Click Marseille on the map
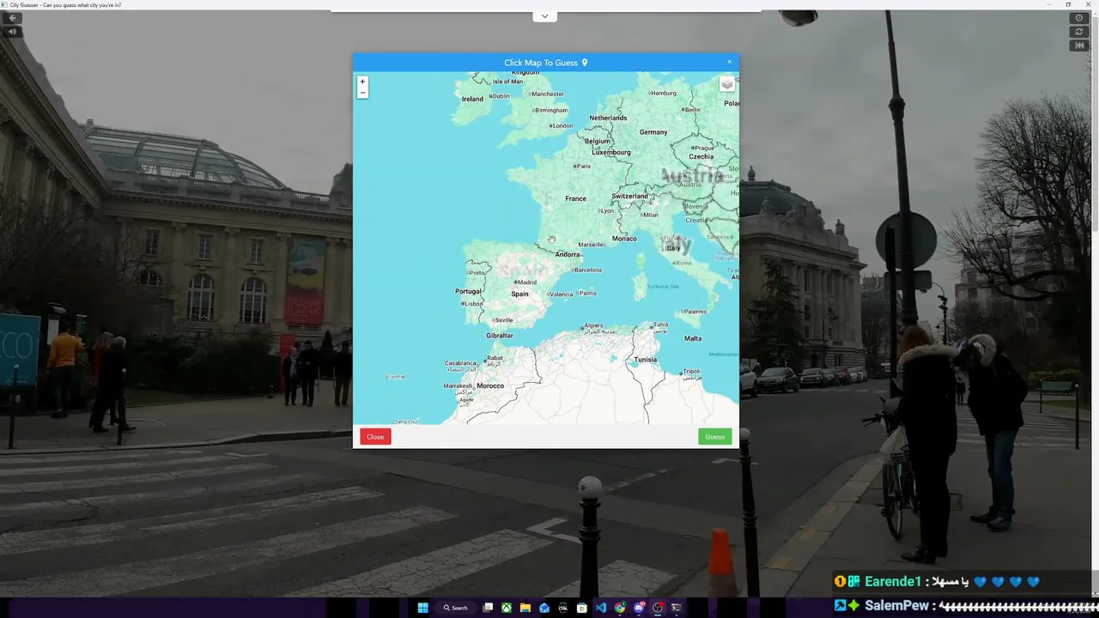The image size is (1099, 618). click(591, 245)
